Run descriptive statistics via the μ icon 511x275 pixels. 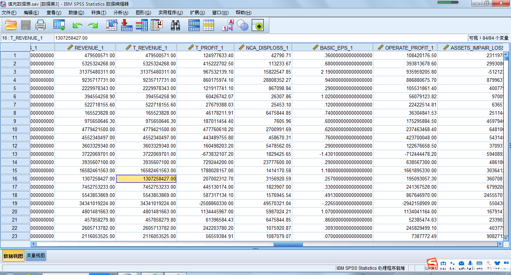157,25
